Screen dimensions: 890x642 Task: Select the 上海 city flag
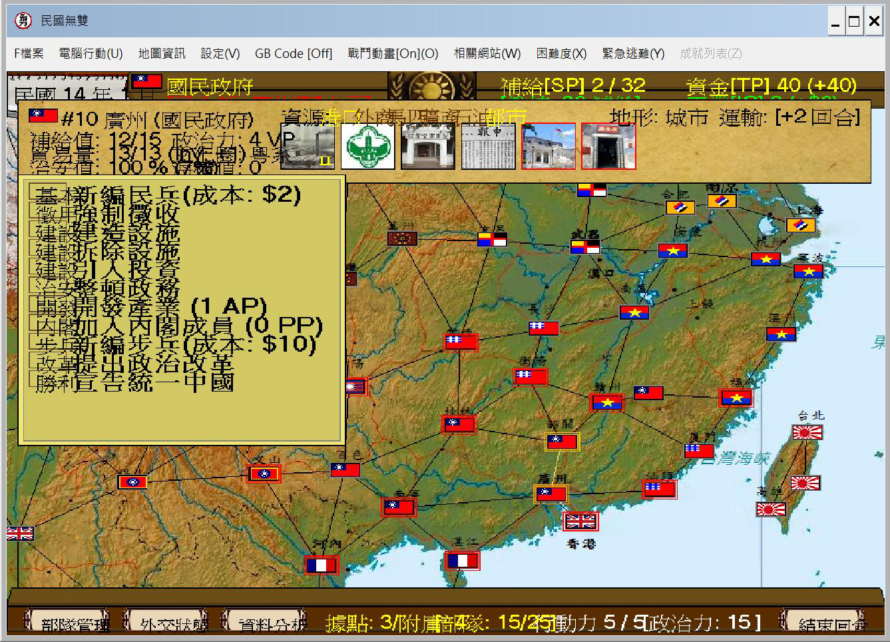[x=801, y=226]
